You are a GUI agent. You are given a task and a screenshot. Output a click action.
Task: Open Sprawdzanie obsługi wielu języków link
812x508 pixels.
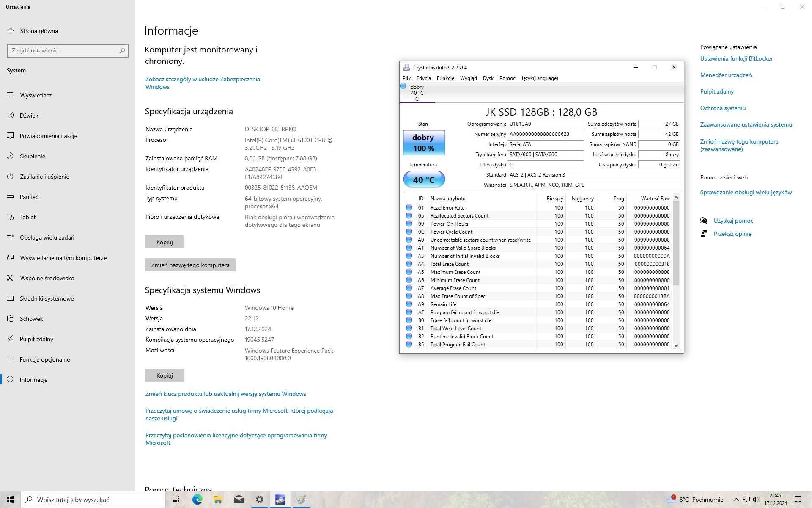click(746, 192)
